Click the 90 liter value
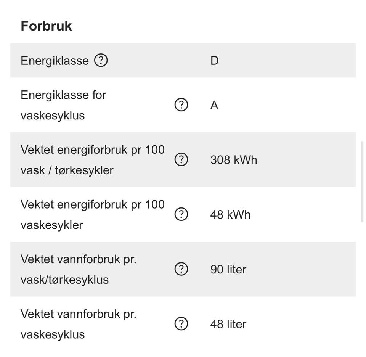Viewport: 366px width, 357px height. tap(228, 270)
